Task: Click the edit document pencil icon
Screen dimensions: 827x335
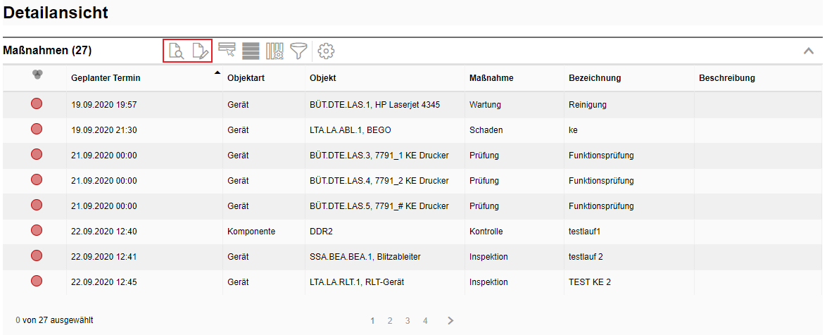Action: pos(201,51)
